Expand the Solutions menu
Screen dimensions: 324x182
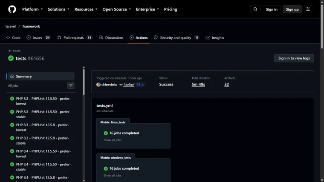click(x=58, y=9)
